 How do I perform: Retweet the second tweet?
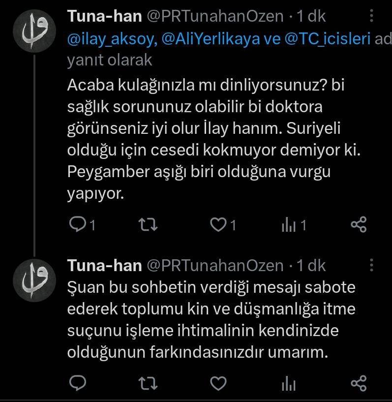click(148, 382)
